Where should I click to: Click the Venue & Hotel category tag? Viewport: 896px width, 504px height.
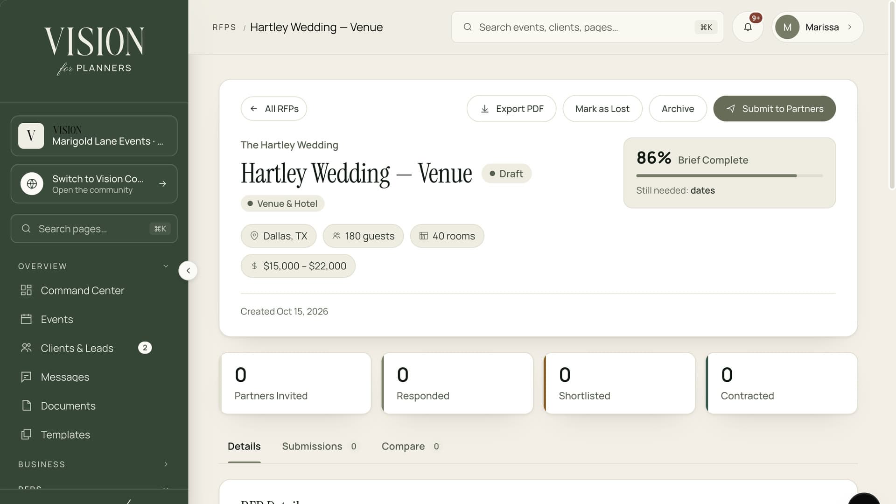pyautogui.click(x=282, y=203)
